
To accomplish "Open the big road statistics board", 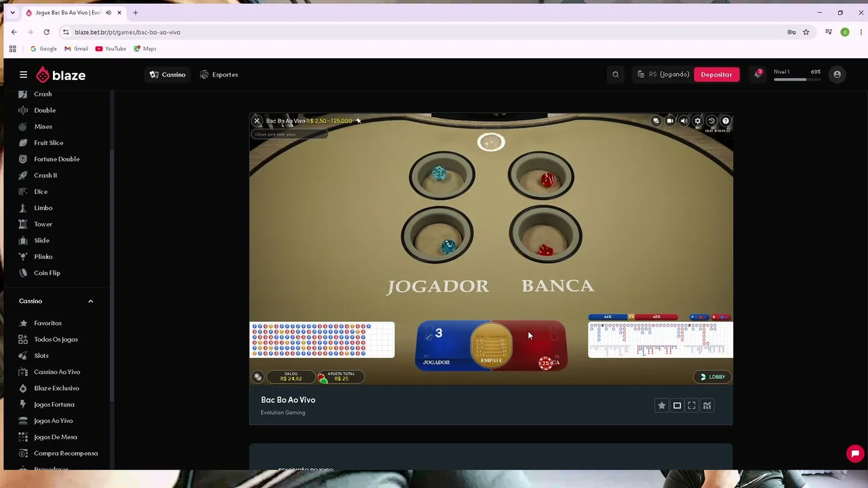I will pyautogui.click(x=660, y=340).
